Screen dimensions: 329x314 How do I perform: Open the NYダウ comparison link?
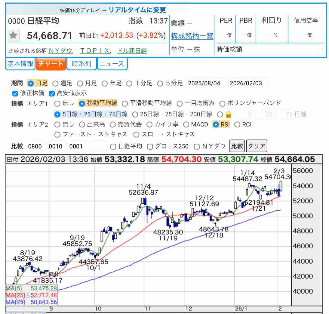coord(60,51)
